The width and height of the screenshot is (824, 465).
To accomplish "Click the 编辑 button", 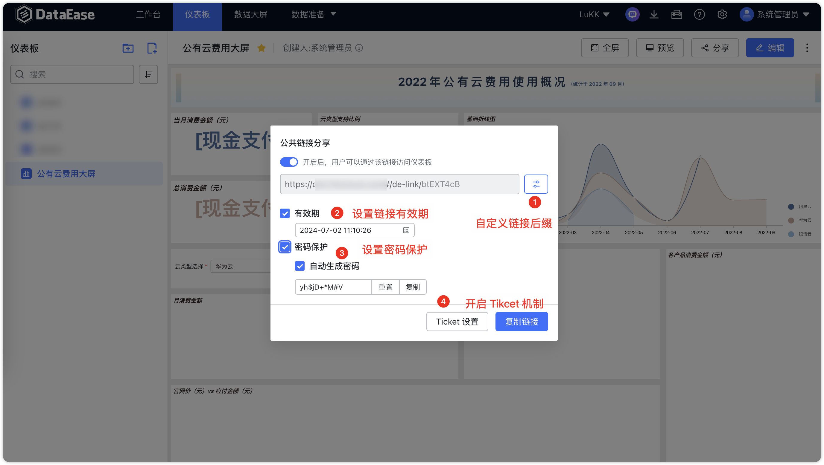I will tap(770, 48).
